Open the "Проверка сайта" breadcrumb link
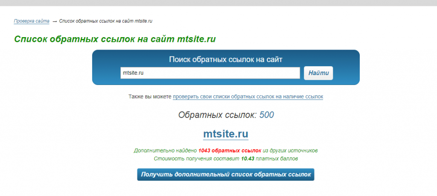Screen dimensions: 437x196 tap(32, 21)
